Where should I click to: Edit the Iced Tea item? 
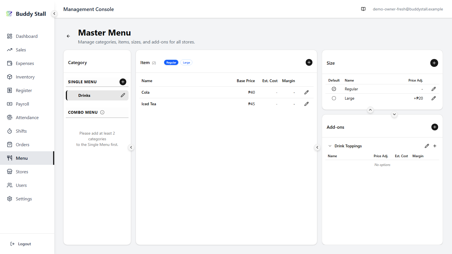(307, 104)
